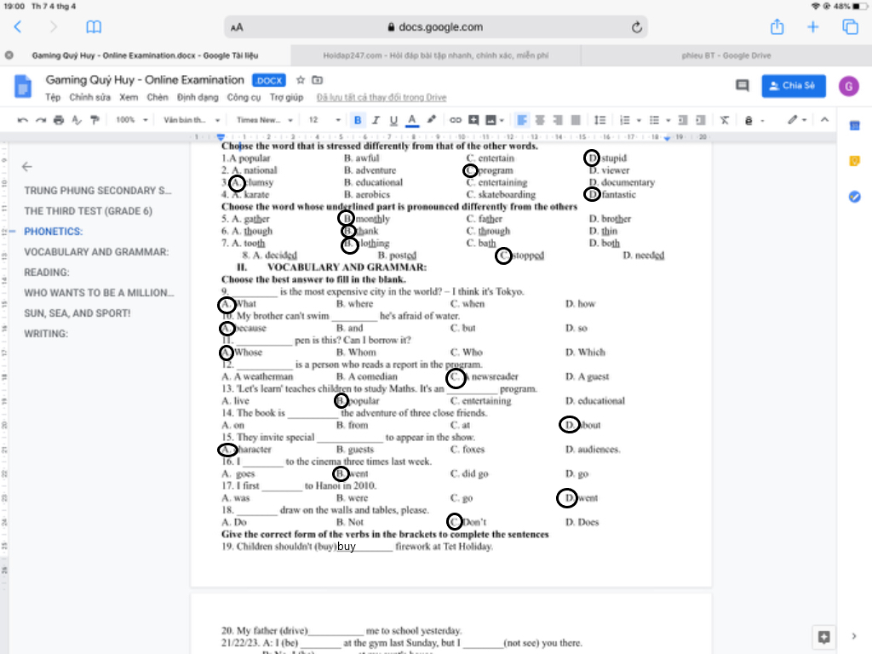Screen dimensions: 872x654
Task: Star the document
Action: [x=301, y=80]
